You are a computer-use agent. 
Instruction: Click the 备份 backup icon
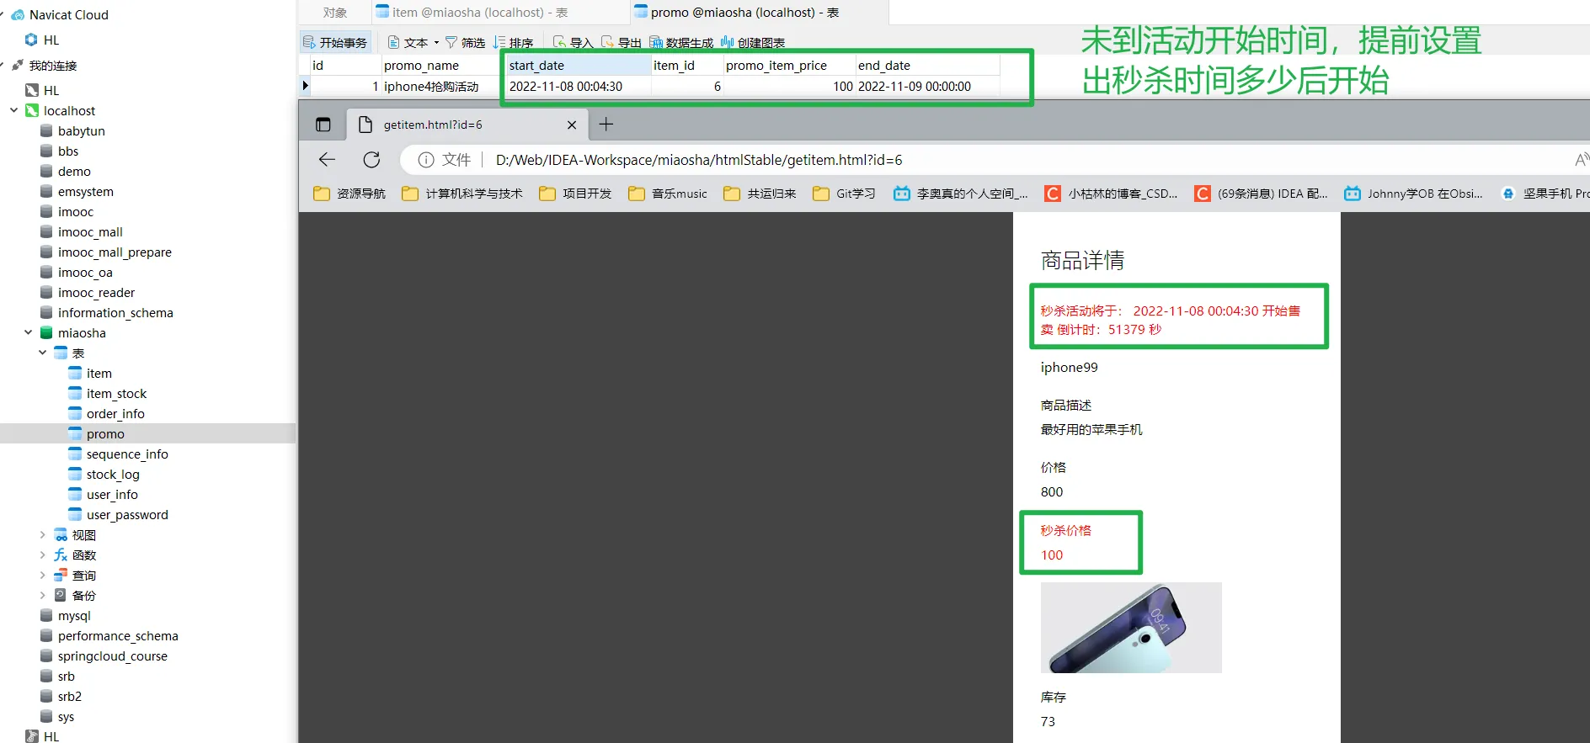click(x=61, y=596)
